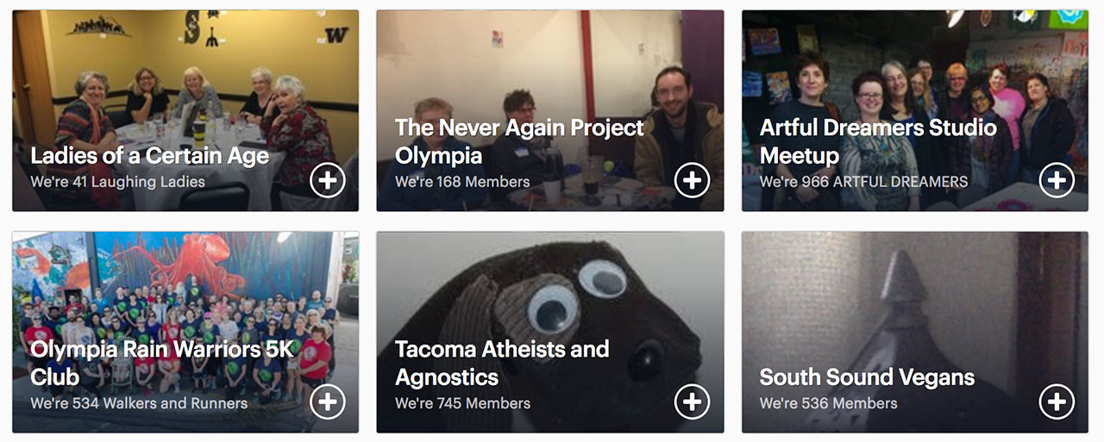Viewport: 1104px width, 442px height.
Task: Select the Artful Dreamers Studio Meetup title
Action: 878,141
